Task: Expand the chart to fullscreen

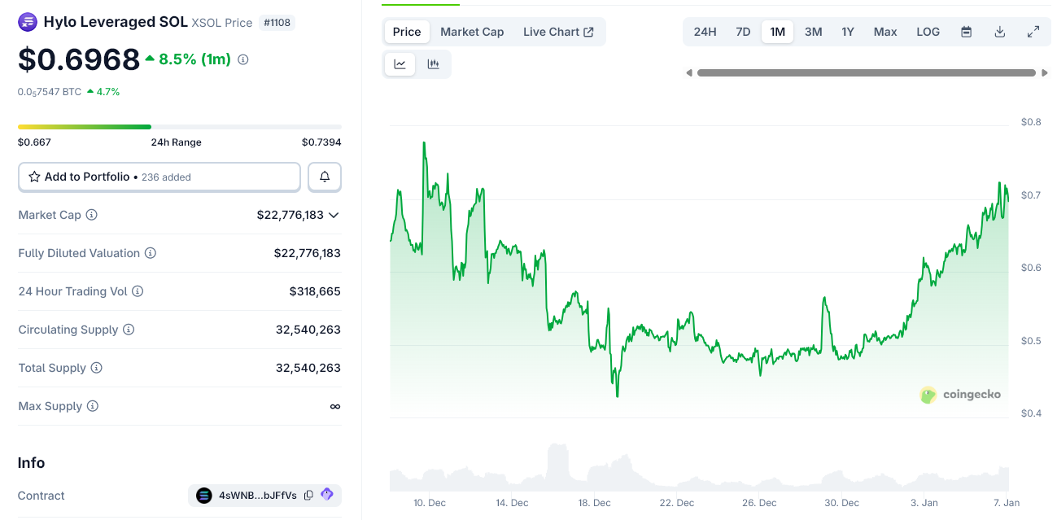Action: 1033,31
